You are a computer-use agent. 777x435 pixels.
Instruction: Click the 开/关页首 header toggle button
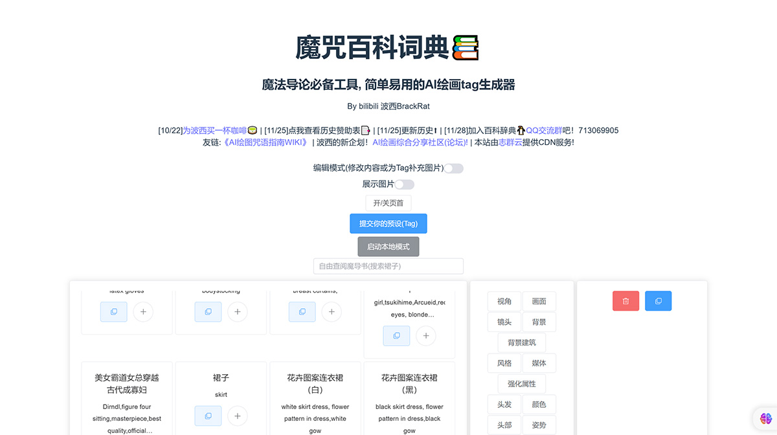(x=388, y=203)
